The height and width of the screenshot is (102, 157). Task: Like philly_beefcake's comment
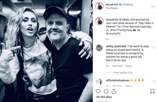pyautogui.click(x=154, y=48)
